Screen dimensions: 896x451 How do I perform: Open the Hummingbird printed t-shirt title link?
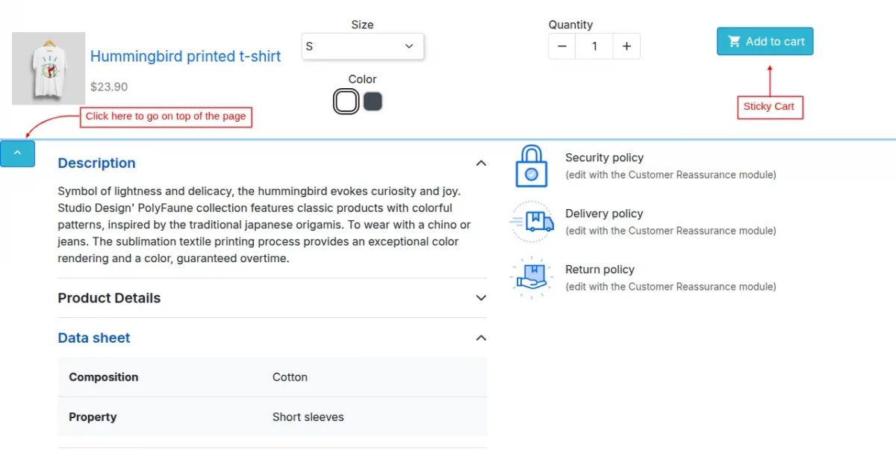click(185, 56)
